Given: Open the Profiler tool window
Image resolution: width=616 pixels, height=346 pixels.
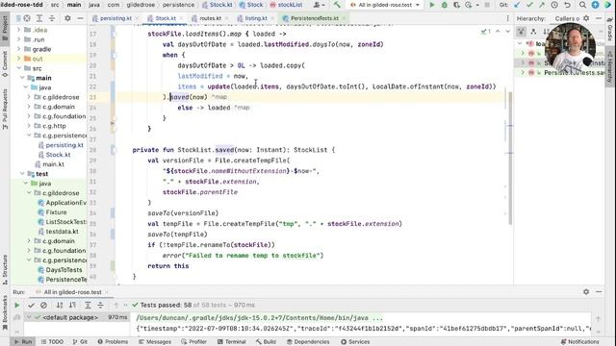Looking at the screenshot, I should 193,342.
